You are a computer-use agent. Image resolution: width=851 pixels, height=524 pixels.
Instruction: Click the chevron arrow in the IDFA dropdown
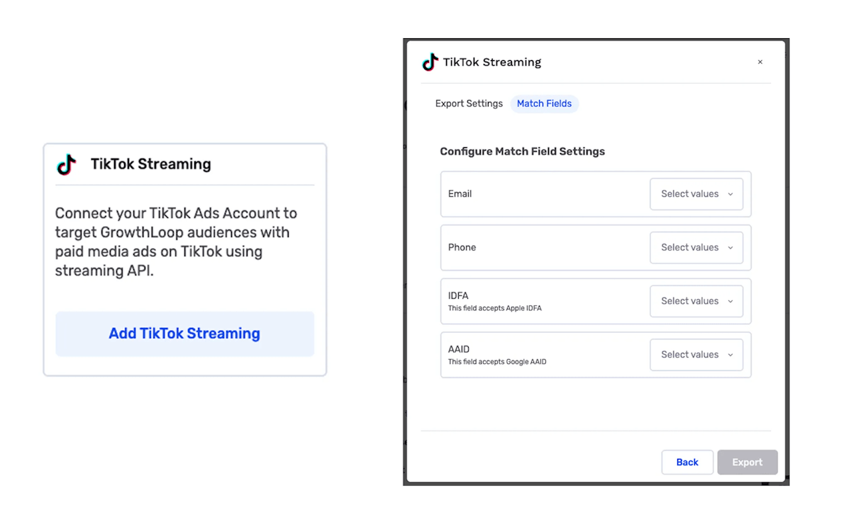(730, 302)
